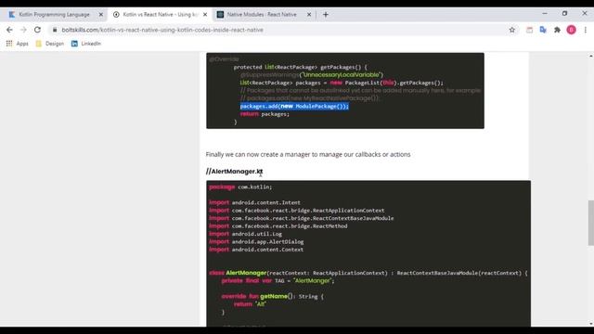This screenshot has width=594, height=334.
Task: Click the 'import android.app.AlertDialog' line
Action: (256, 241)
